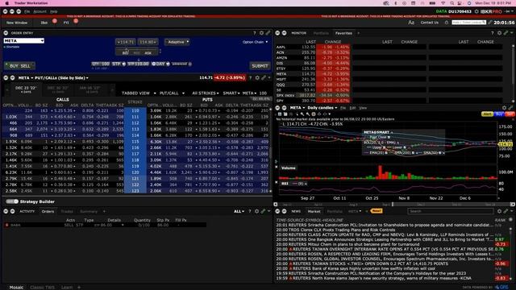Screen dimensions: 516x290
Task: Click the lock icon near Contact Us
Action: pyautogui.click(x=447, y=23)
